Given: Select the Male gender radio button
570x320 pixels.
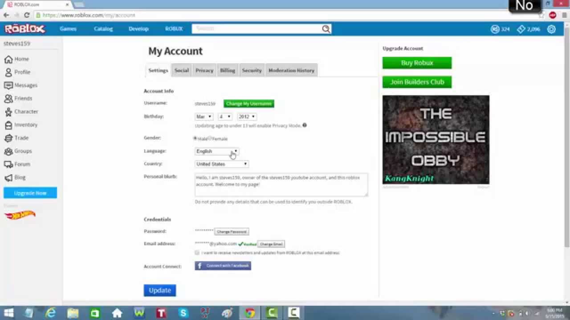Looking at the screenshot, I should tap(195, 138).
